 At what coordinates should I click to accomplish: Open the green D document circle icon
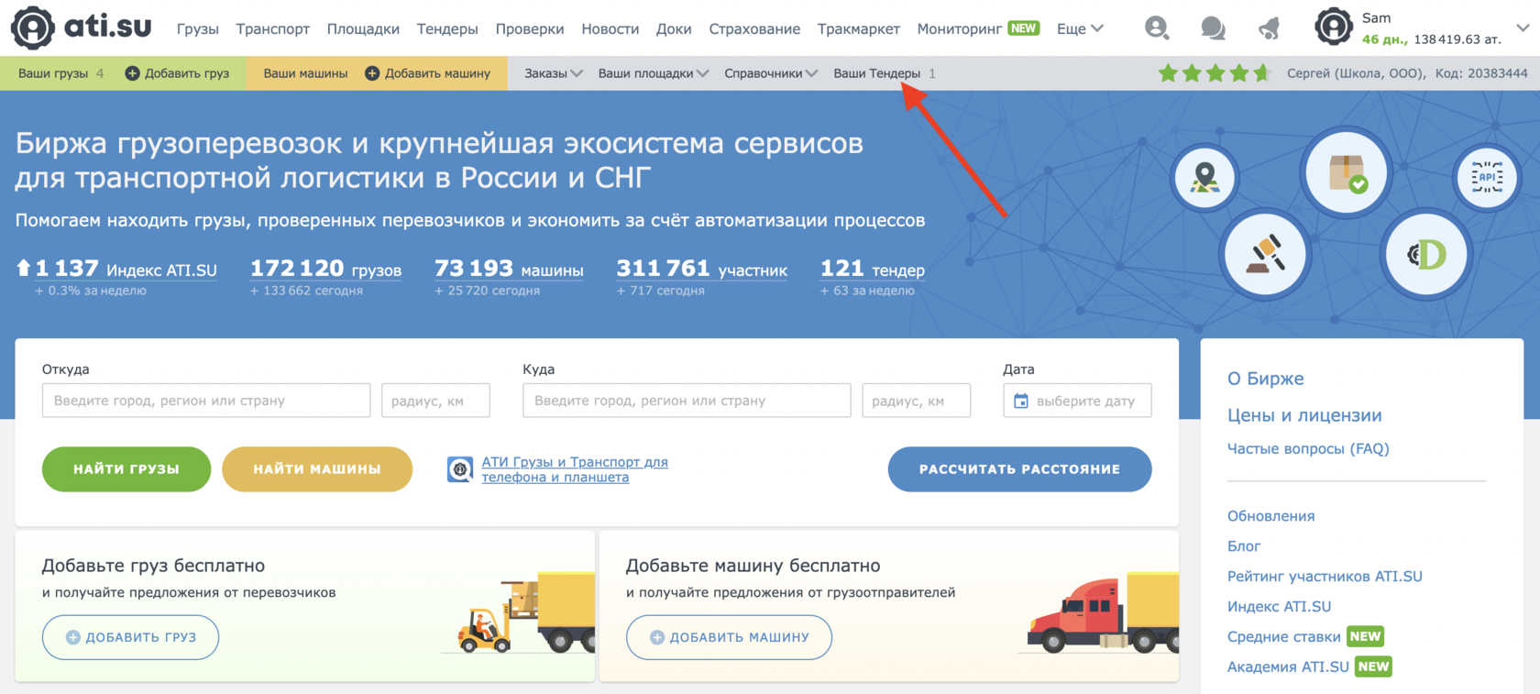1425,254
